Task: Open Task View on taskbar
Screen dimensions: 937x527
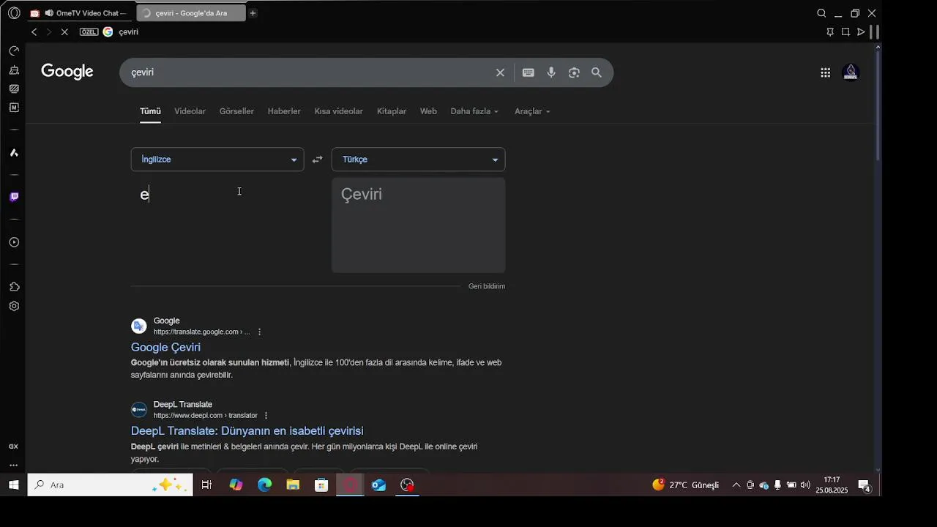Action: (x=206, y=485)
